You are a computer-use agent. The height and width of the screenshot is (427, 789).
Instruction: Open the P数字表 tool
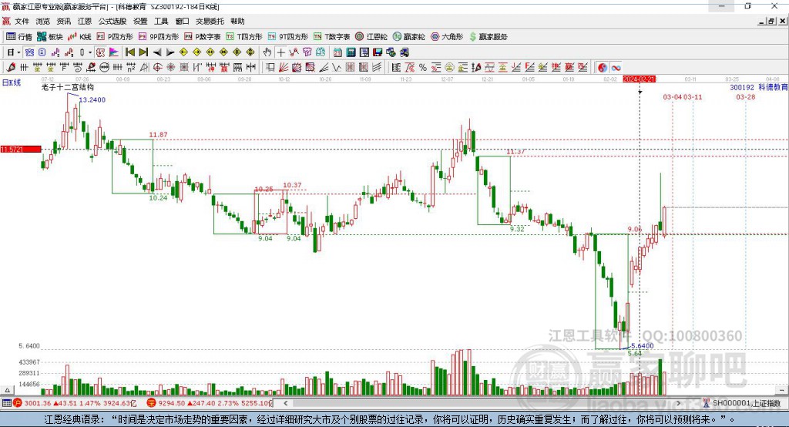point(203,37)
